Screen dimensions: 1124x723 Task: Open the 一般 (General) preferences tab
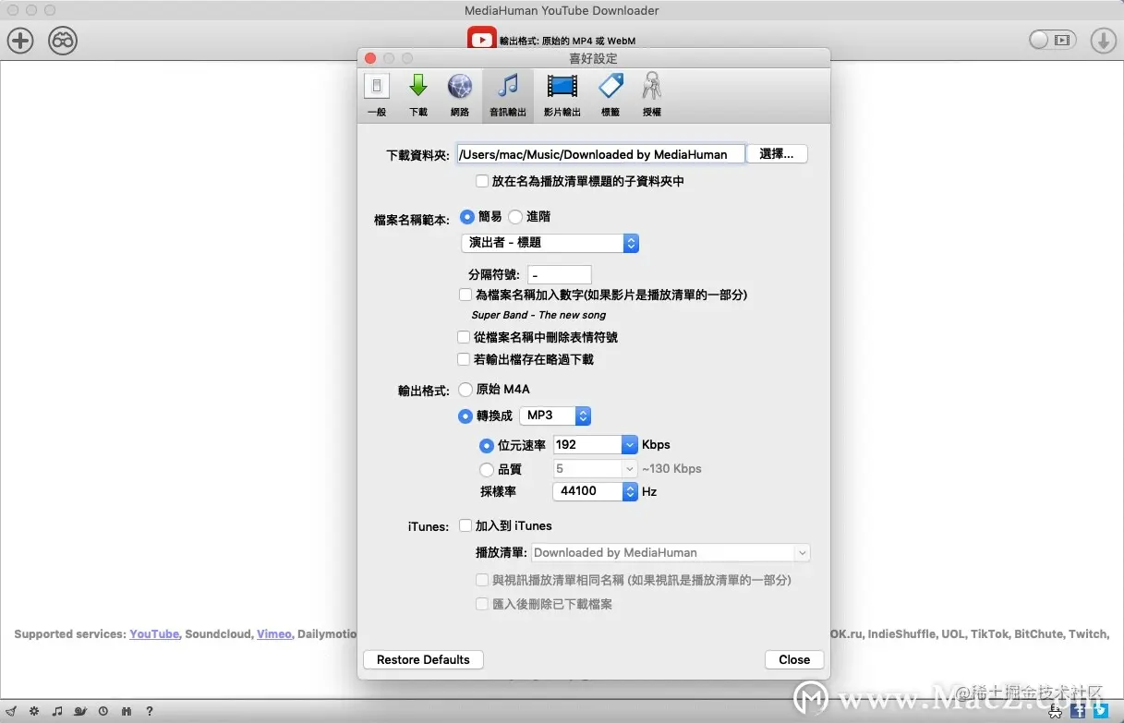[x=377, y=94]
